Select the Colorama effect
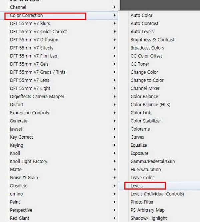This screenshot has width=200, height=222. pos(140,129)
